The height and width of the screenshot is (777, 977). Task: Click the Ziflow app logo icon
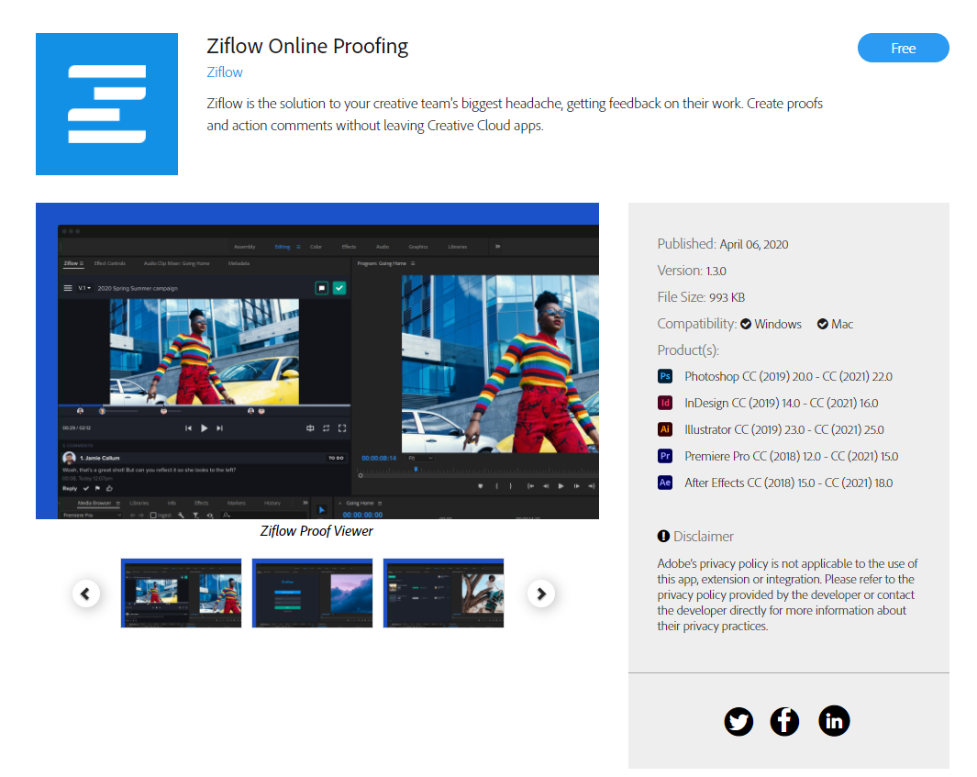(x=106, y=104)
